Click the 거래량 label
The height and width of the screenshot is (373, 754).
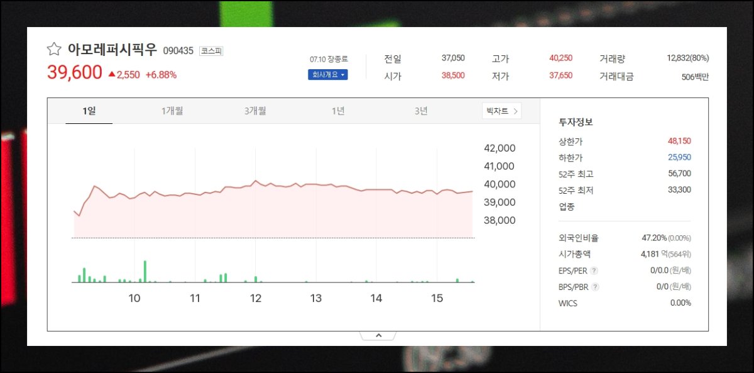point(612,58)
